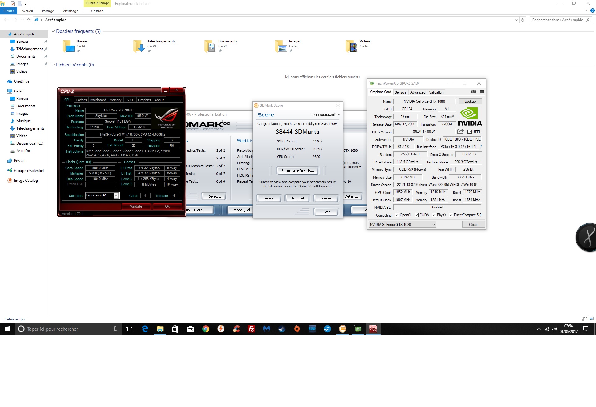Open the Vidéos frequent folder
The width and height of the screenshot is (596, 407).
[359, 46]
